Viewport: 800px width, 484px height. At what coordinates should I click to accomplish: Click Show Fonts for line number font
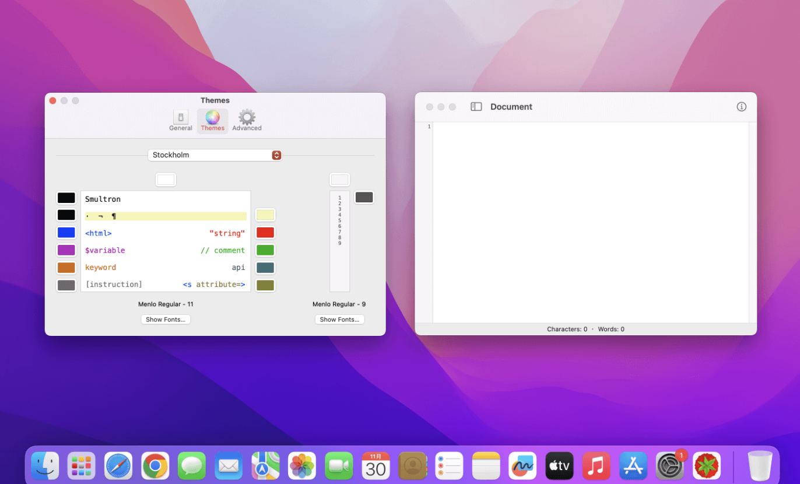click(x=339, y=319)
